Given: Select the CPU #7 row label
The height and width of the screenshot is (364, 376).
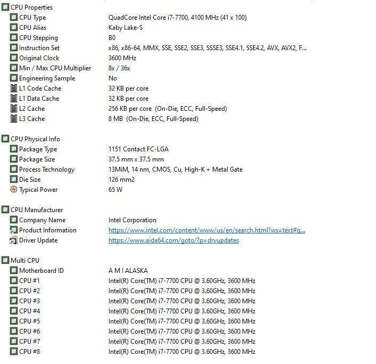Looking at the screenshot, I should (29, 341).
